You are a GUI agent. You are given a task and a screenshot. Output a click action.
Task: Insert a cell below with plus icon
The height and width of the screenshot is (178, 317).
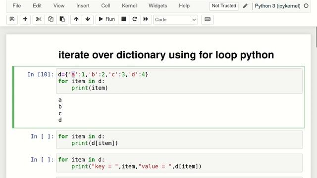pyautogui.click(x=25, y=19)
